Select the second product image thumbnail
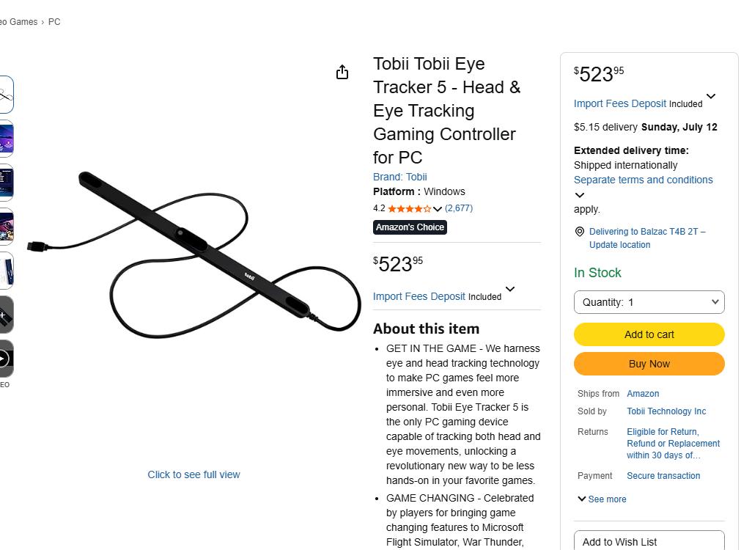This screenshot has width=752, height=550. pos(6,139)
